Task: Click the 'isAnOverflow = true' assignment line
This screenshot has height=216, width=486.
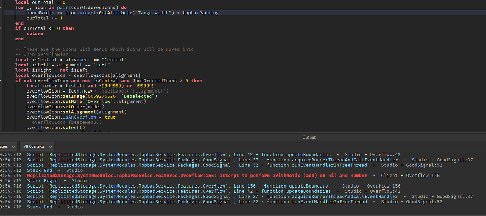Action: click(71, 117)
